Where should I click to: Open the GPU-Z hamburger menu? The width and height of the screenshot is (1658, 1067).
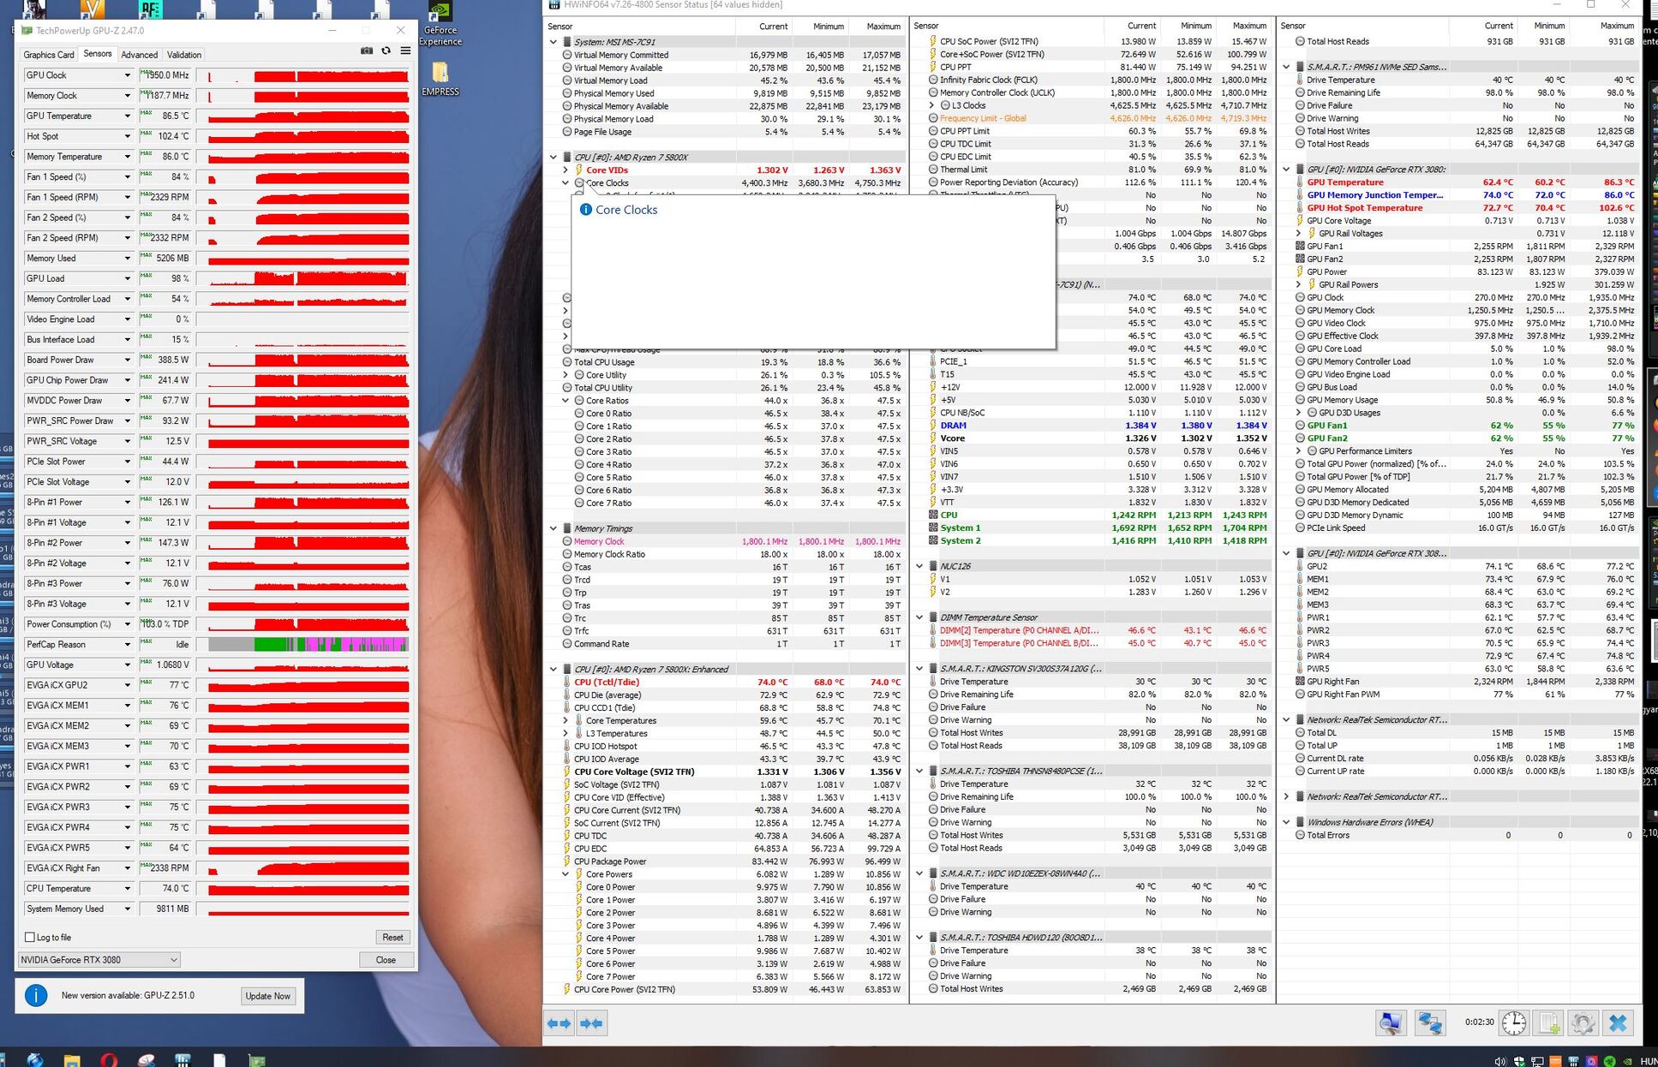pos(405,51)
